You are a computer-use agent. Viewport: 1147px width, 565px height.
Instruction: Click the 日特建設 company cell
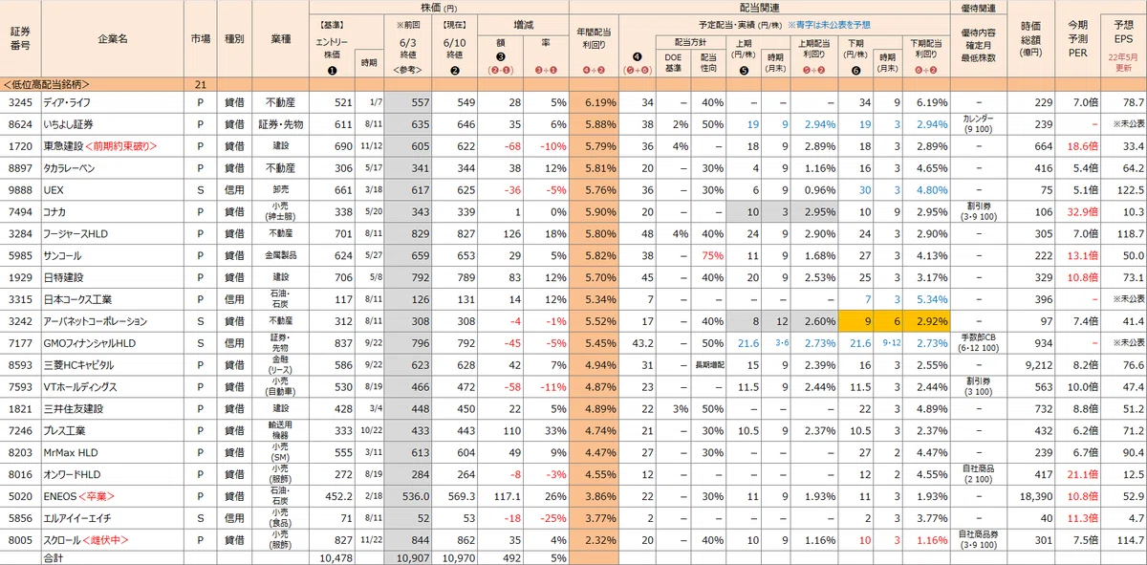click(112, 278)
